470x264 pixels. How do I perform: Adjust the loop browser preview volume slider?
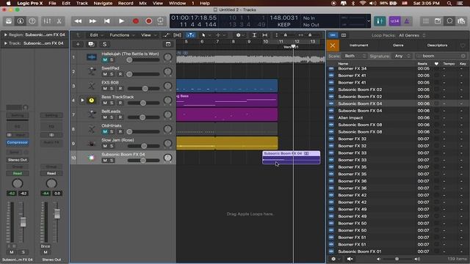[397, 259]
